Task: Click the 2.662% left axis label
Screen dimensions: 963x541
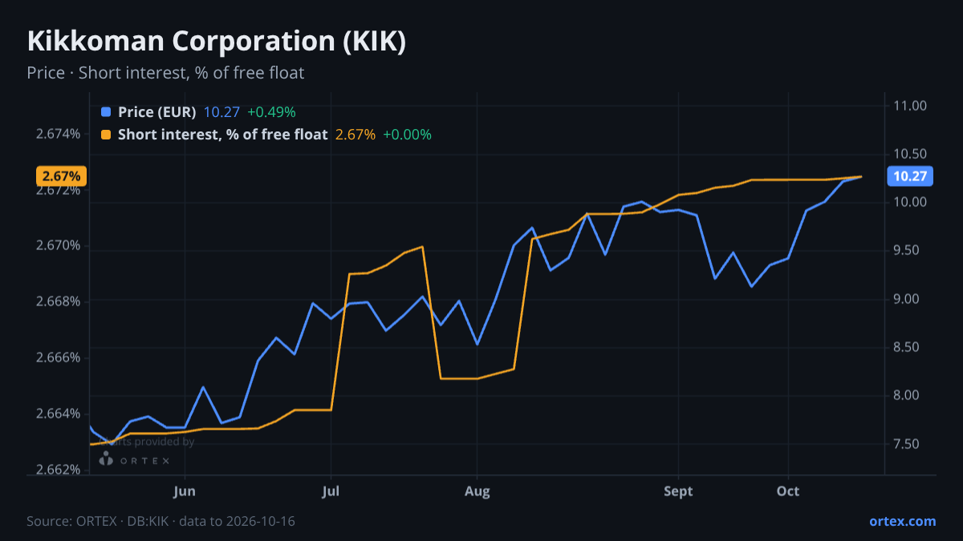Action: tap(58, 470)
